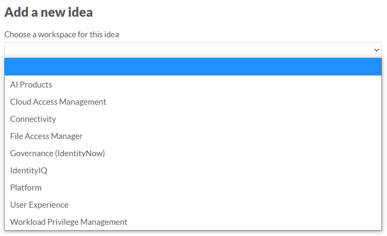Assign the idea to AI Products

(31, 85)
